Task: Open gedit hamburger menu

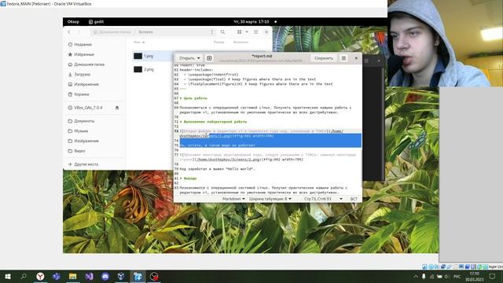Action: pyautogui.click(x=343, y=58)
